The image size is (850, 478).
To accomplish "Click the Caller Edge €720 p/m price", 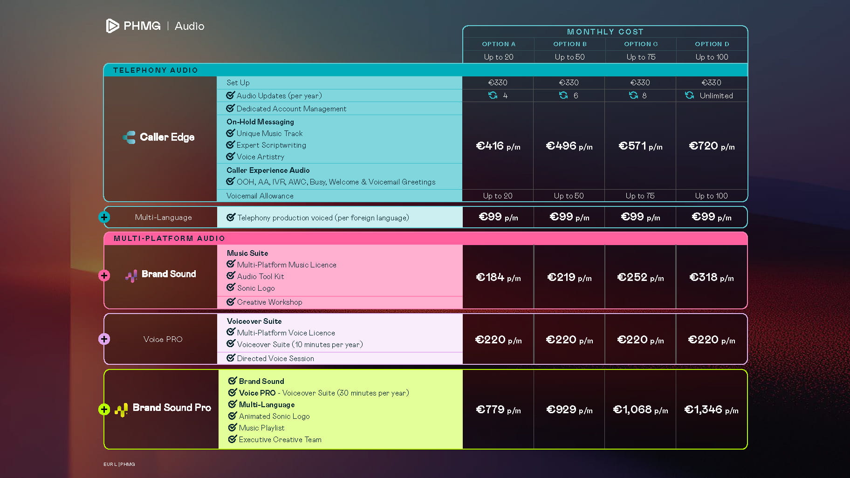I will tap(712, 146).
